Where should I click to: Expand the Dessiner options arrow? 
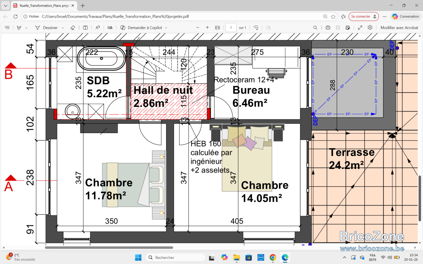[63, 27]
